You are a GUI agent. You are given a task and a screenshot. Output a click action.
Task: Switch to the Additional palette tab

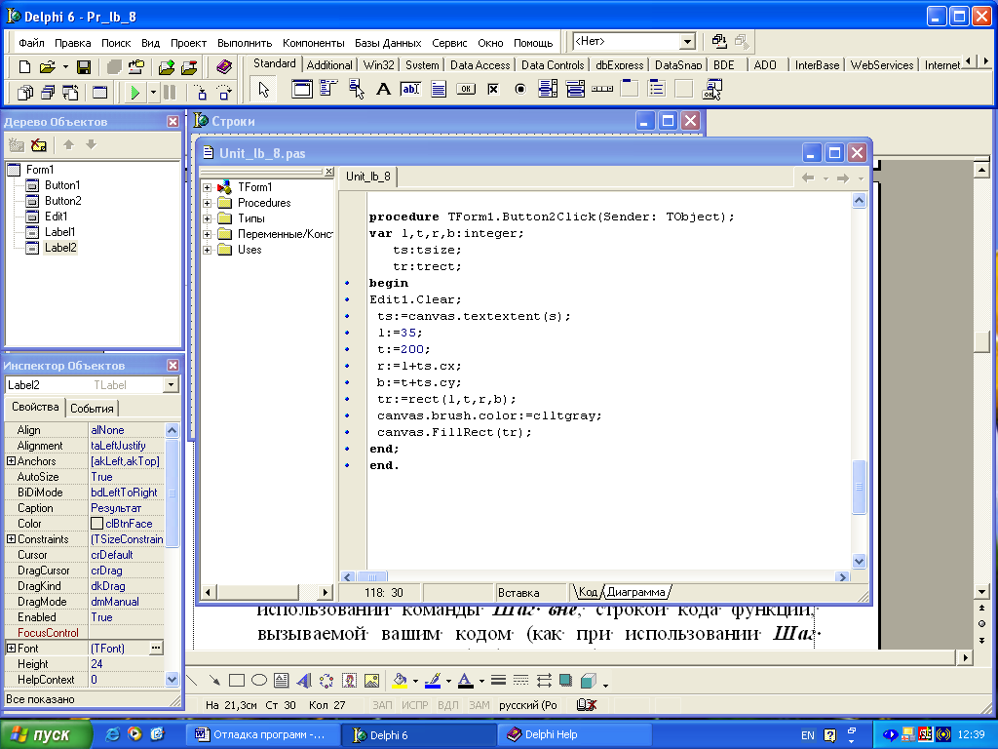(x=329, y=65)
